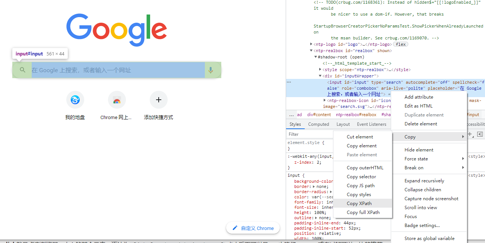Open the Event Listeners tab
The image size is (485, 243).
371,124
